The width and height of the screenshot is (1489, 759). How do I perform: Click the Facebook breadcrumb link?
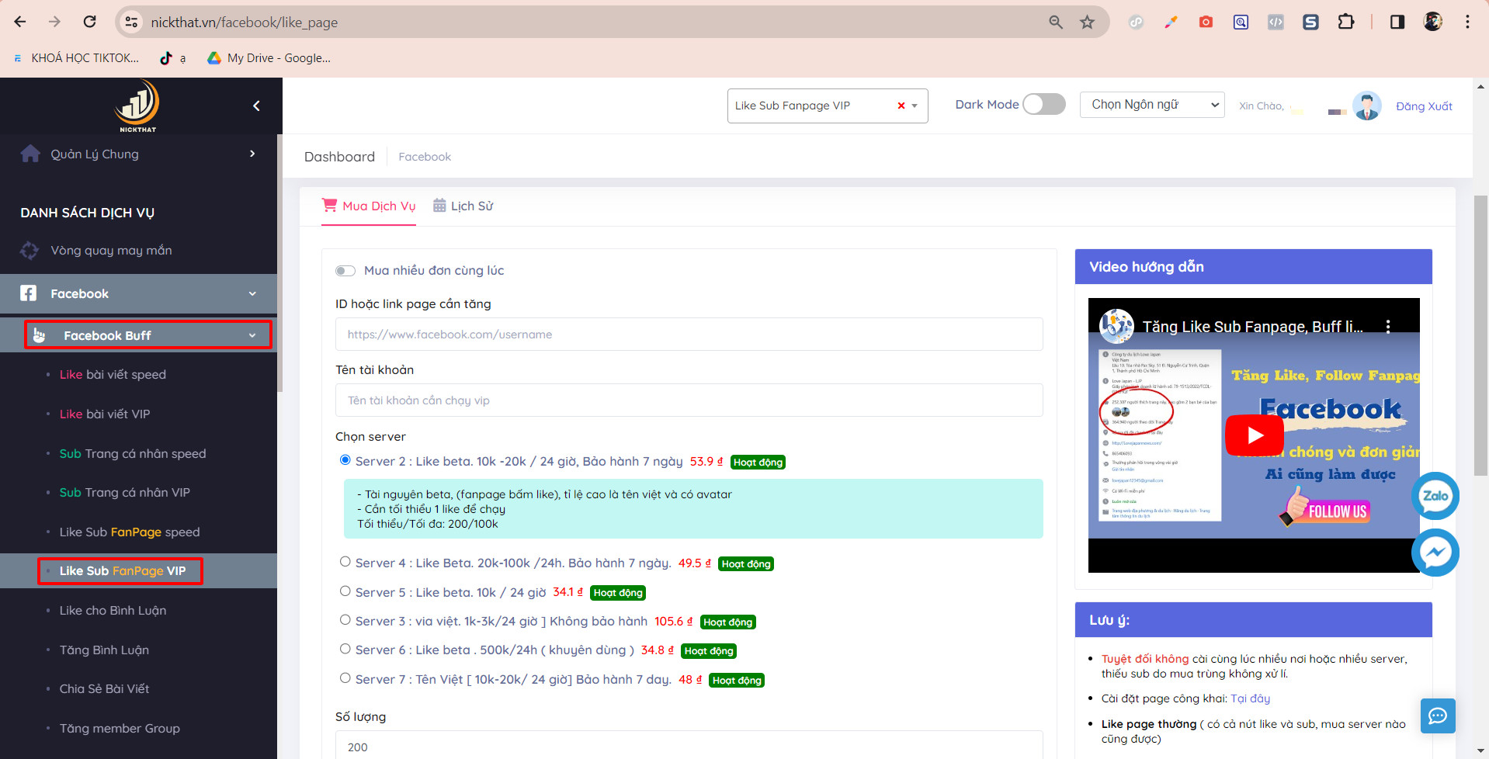point(425,157)
